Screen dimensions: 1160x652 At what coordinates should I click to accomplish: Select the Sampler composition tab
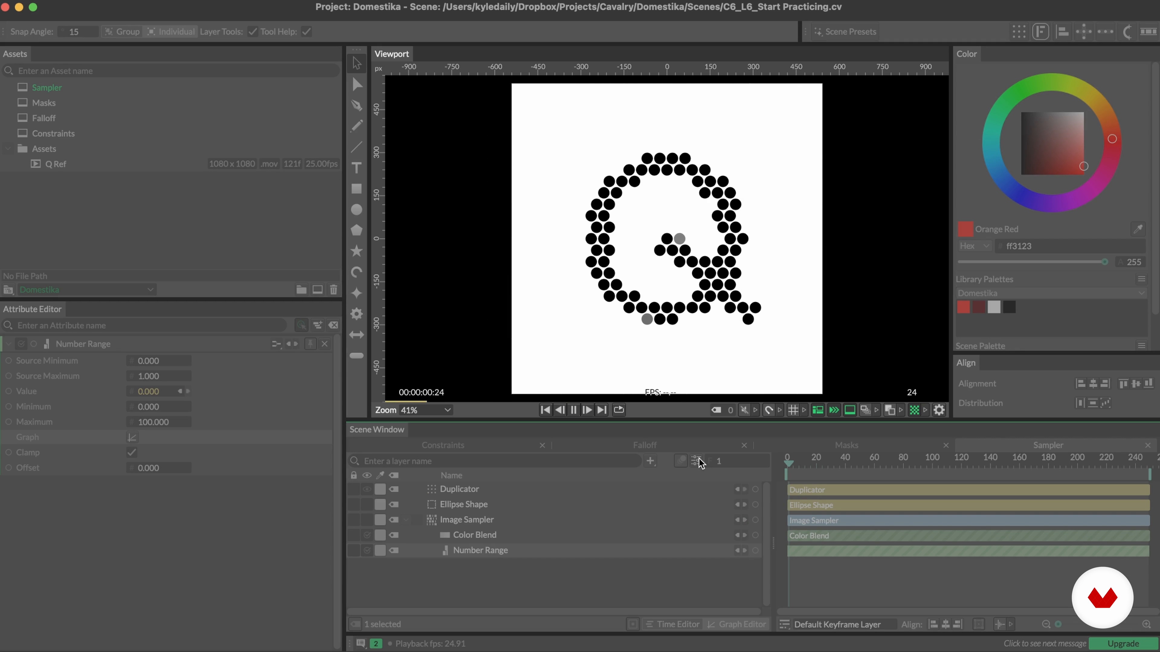(x=1048, y=445)
